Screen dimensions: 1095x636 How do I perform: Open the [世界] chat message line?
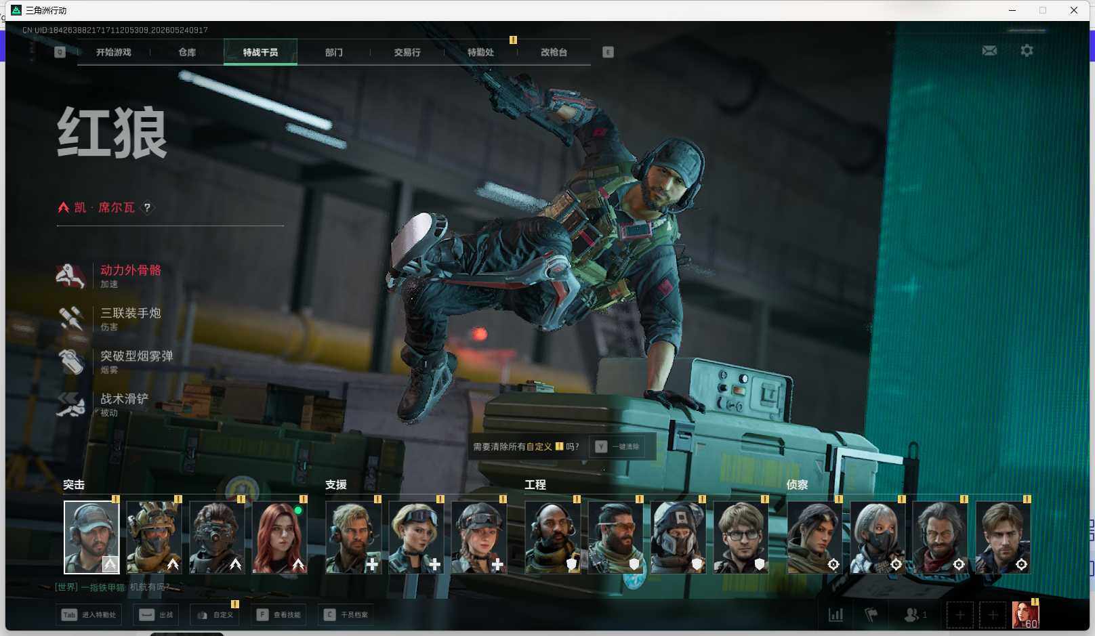tap(112, 587)
